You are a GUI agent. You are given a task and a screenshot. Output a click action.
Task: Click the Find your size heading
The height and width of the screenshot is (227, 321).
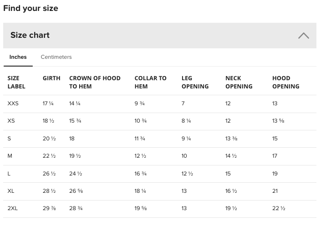pyautogui.click(x=31, y=8)
